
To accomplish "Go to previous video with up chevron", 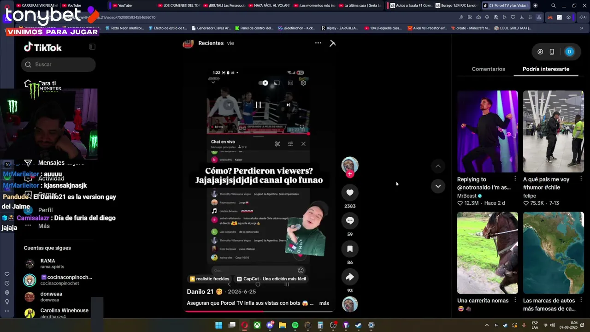I will click(x=438, y=166).
